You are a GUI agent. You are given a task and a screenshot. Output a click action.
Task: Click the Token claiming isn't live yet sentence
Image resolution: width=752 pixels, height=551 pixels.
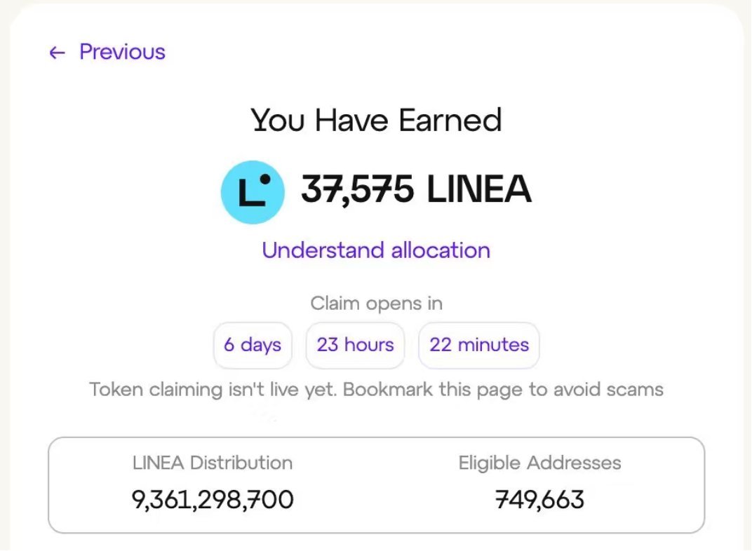click(213, 389)
